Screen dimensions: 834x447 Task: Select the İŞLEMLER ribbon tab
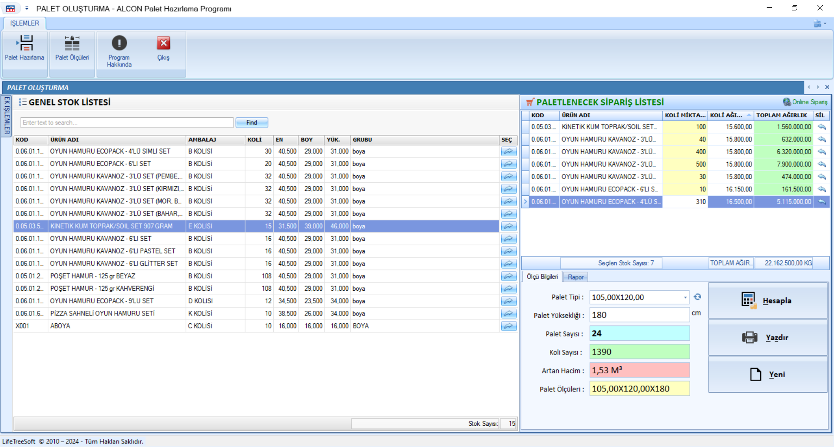click(x=25, y=23)
